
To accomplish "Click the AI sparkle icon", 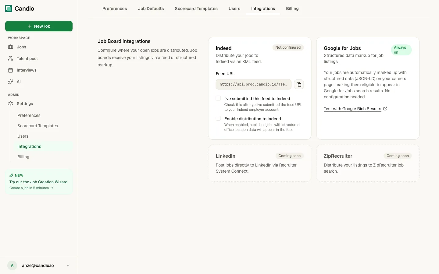I will [x=11, y=82].
